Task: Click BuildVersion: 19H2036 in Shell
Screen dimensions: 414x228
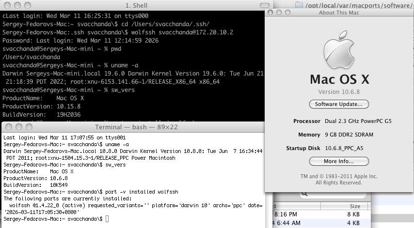Action: click(42, 114)
